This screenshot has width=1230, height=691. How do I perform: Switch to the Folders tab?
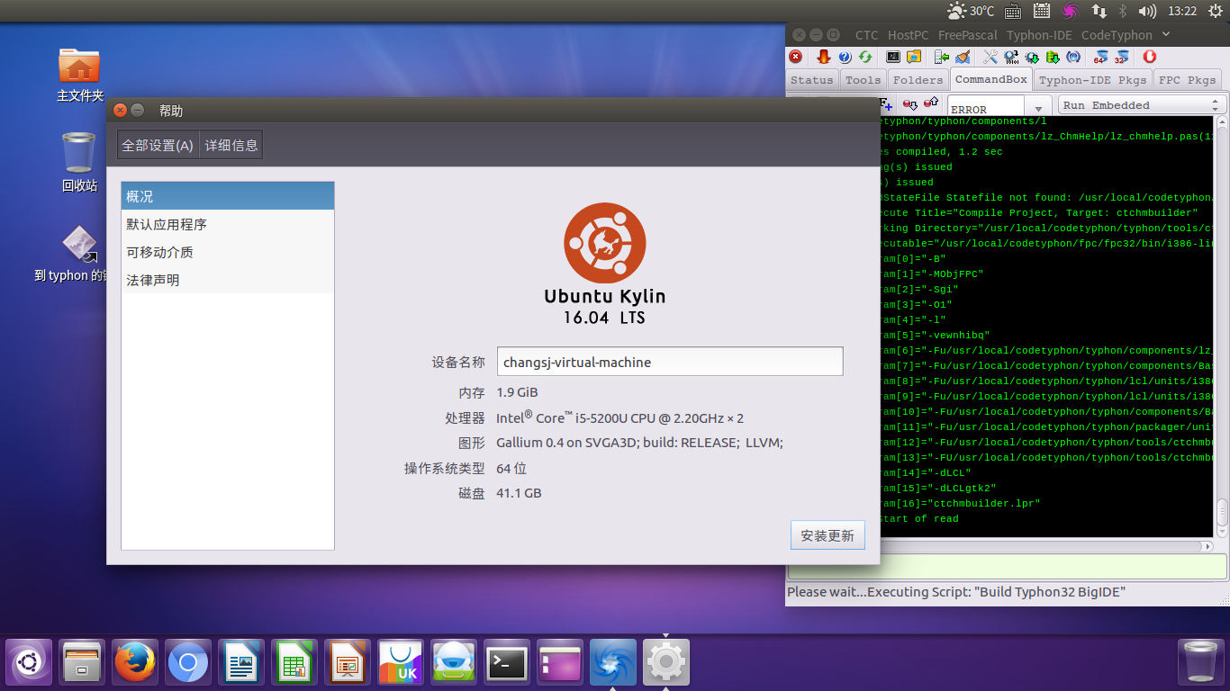coord(918,79)
